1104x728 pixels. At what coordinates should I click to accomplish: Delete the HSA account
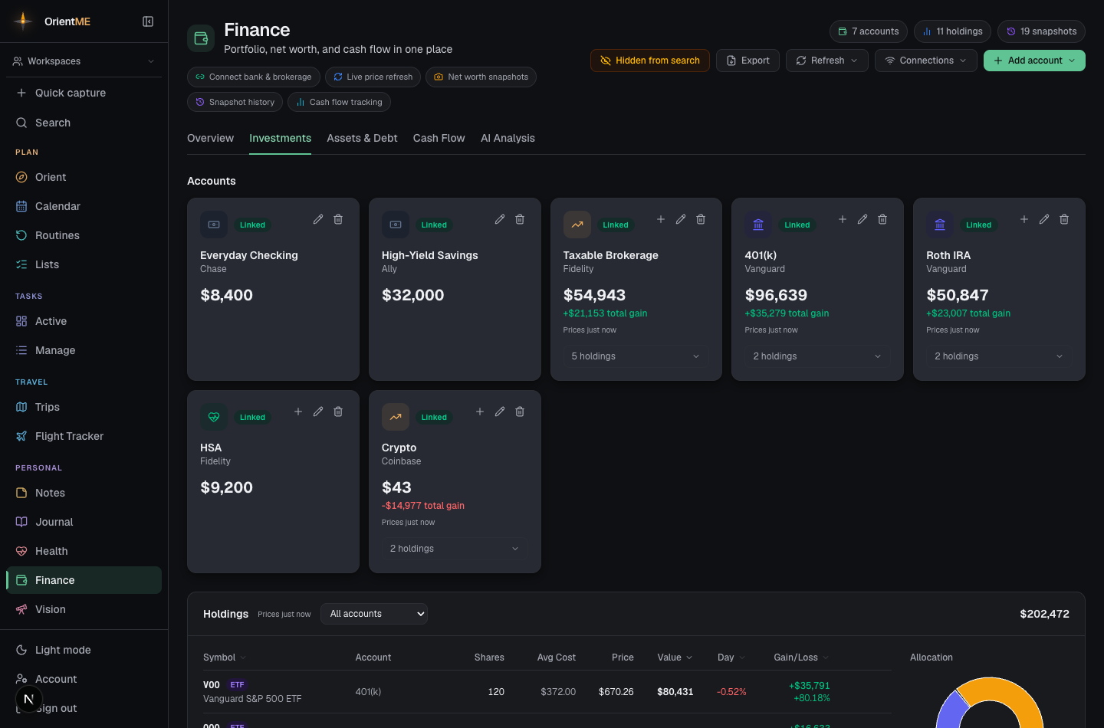(338, 412)
